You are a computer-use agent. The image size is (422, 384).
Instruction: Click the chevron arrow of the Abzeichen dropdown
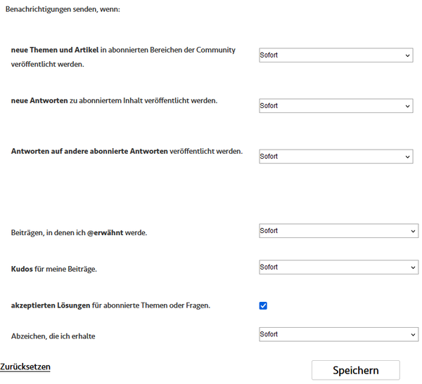(413, 335)
